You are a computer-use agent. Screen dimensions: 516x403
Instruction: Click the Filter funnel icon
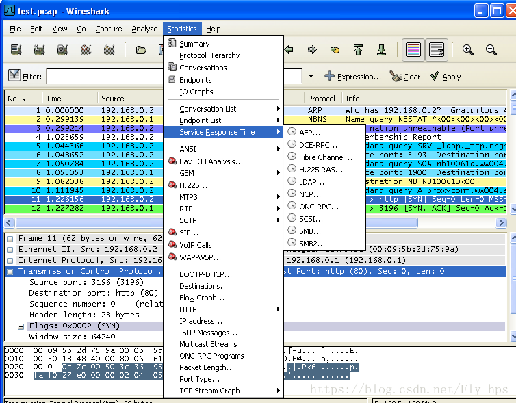[x=14, y=75]
